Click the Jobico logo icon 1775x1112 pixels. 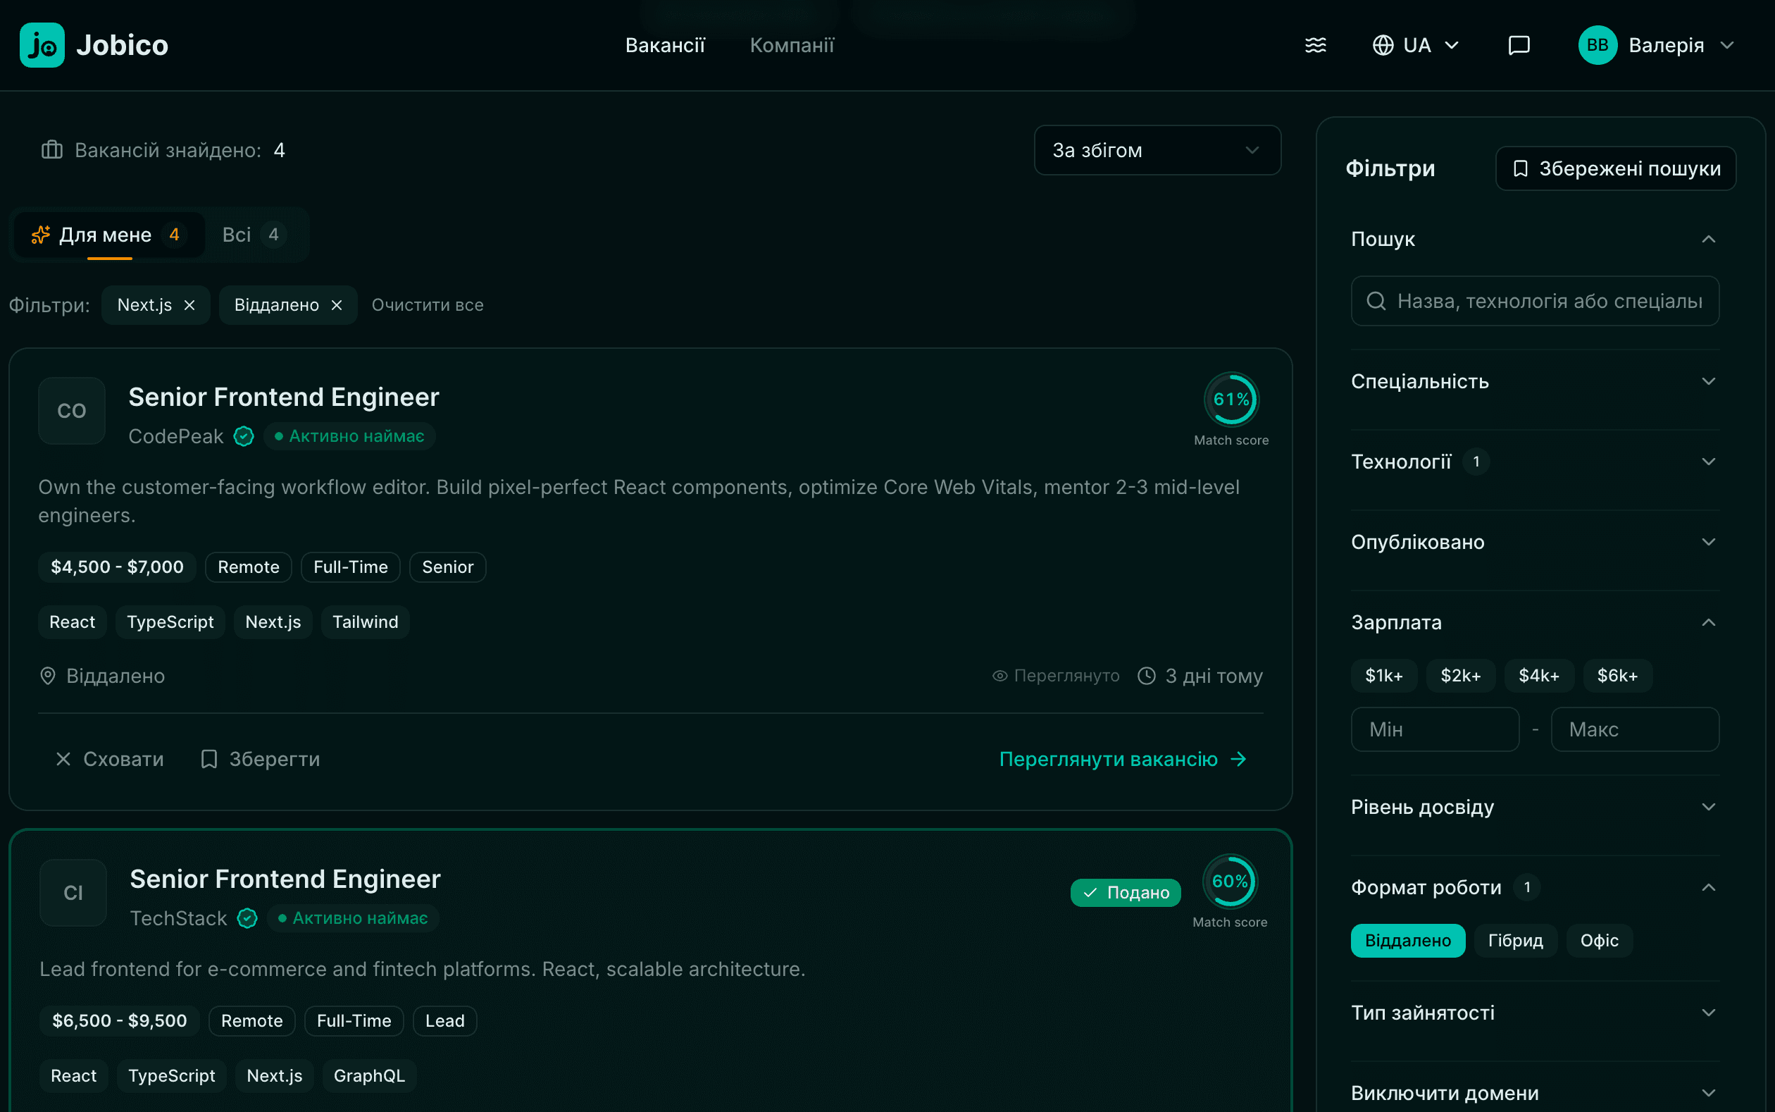click(42, 45)
